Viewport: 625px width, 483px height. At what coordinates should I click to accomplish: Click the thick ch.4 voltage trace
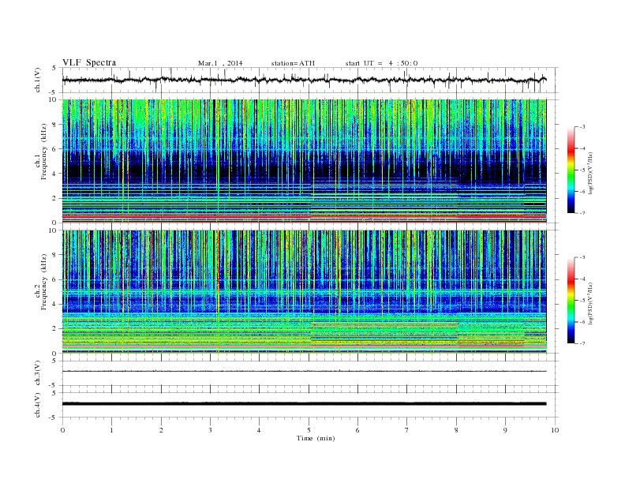click(x=304, y=404)
